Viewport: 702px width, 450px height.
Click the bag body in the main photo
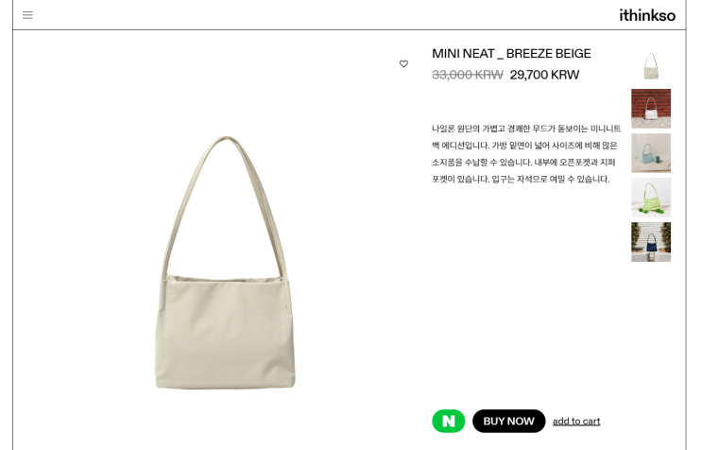(225, 334)
